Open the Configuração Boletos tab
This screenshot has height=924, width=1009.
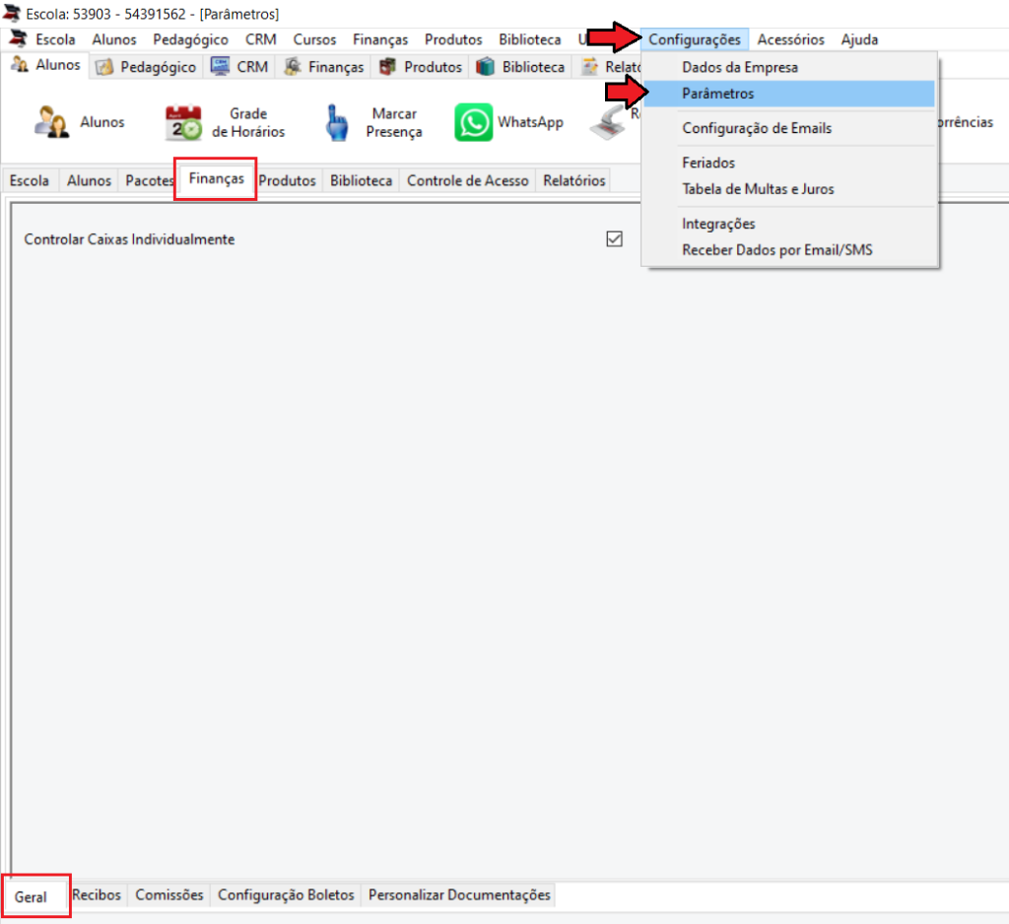tap(286, 895)
